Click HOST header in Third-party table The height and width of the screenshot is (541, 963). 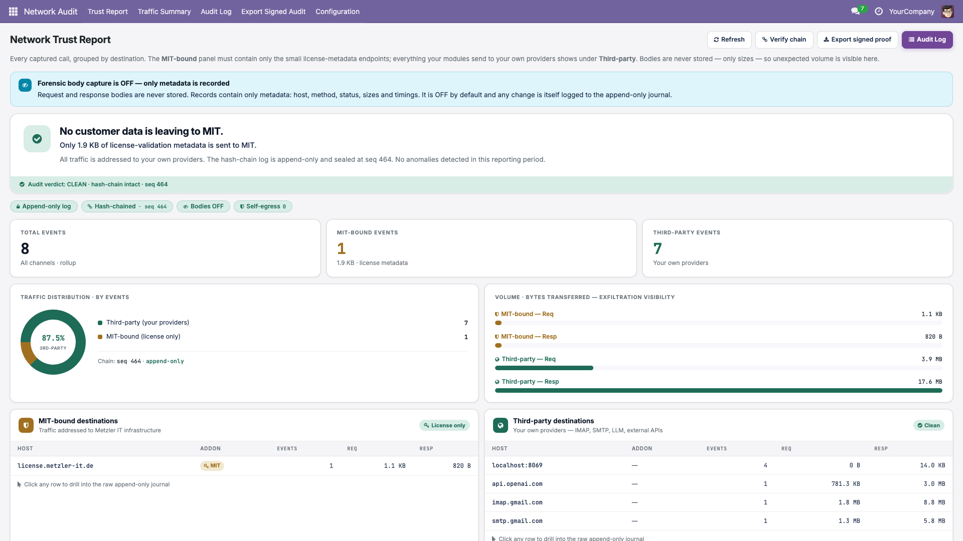pos(500,449)
